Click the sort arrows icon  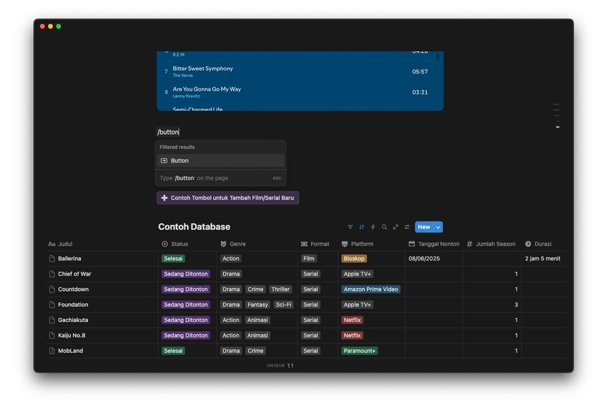tap(361, 227)
